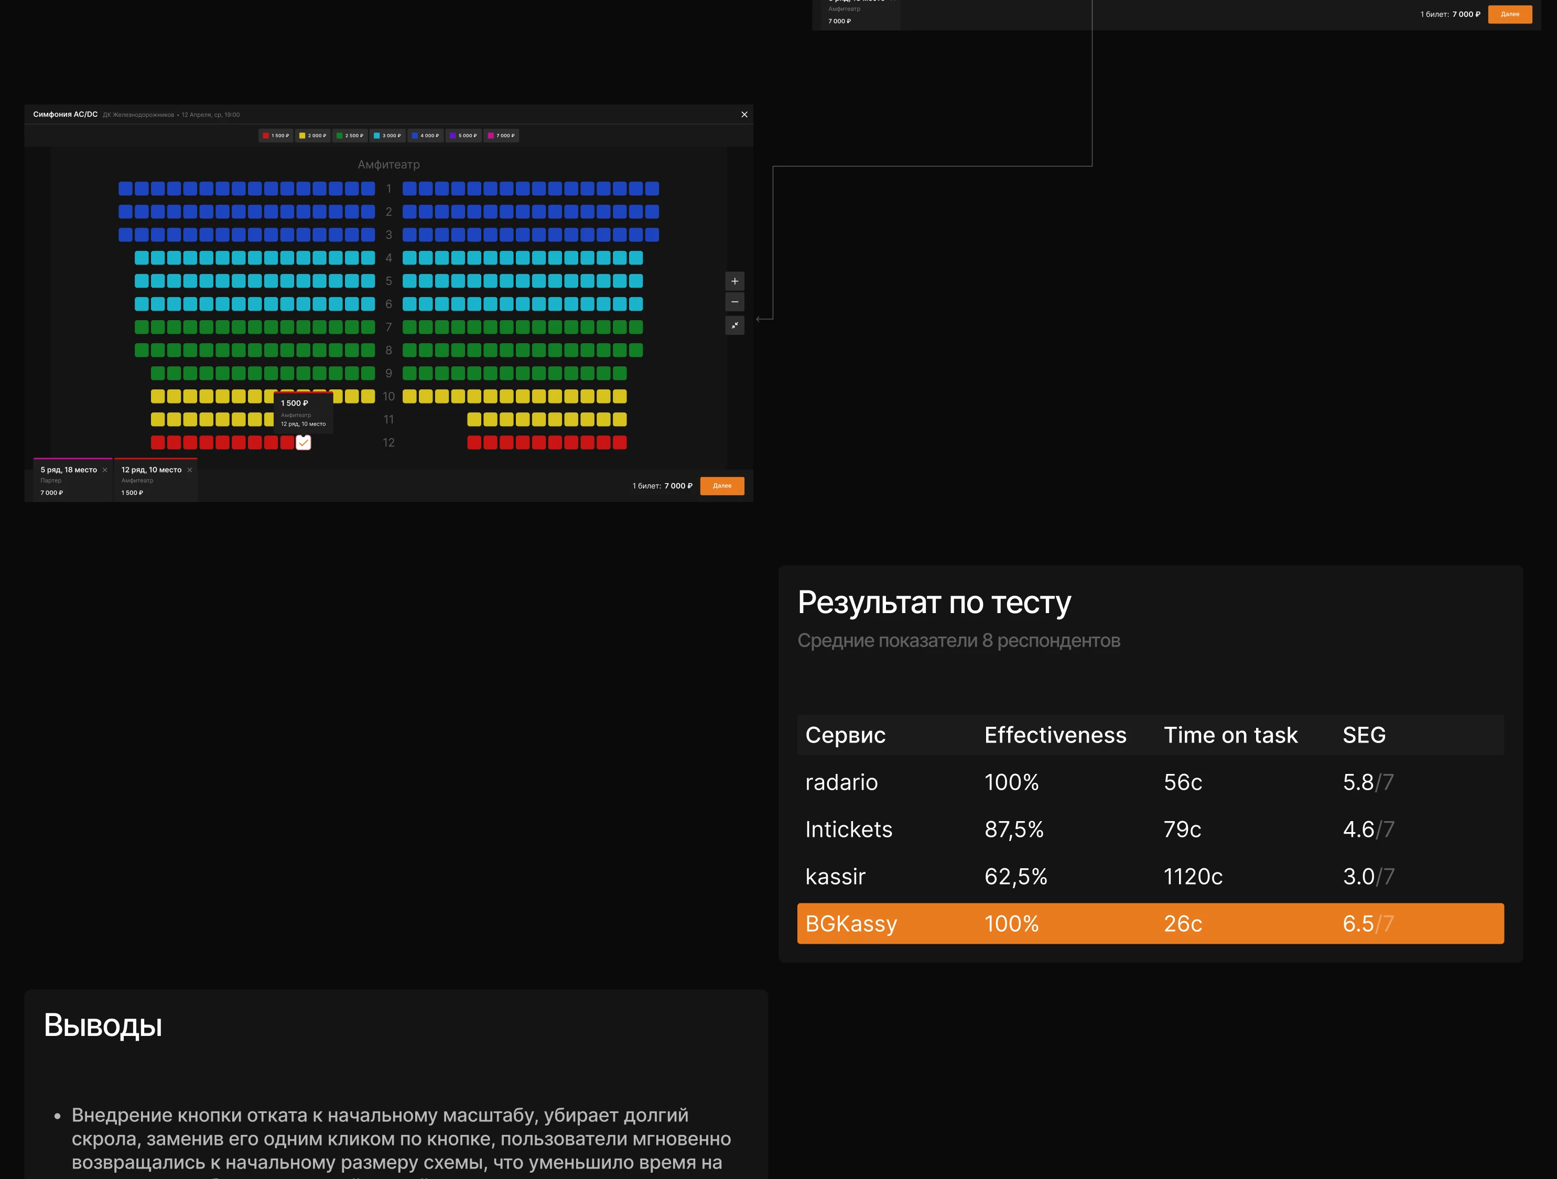The height and width of the screenshot is (1179, 1557).
Task: Toggle the 1 500 ₽ price filter chip
Action: point(276,136)
